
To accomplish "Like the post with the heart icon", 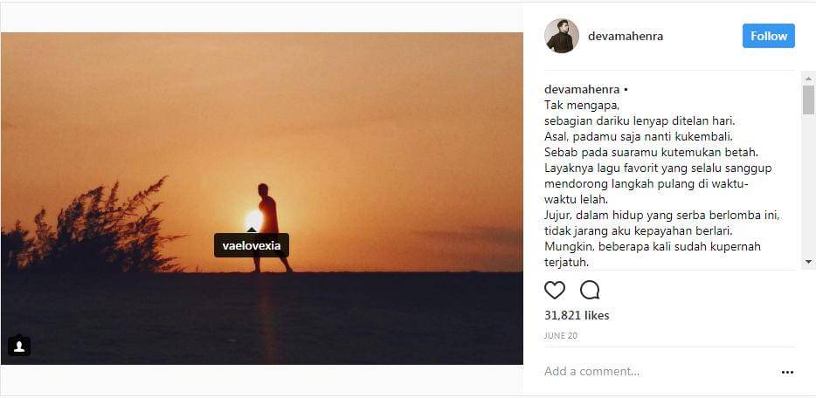I will tap(555, 290).
